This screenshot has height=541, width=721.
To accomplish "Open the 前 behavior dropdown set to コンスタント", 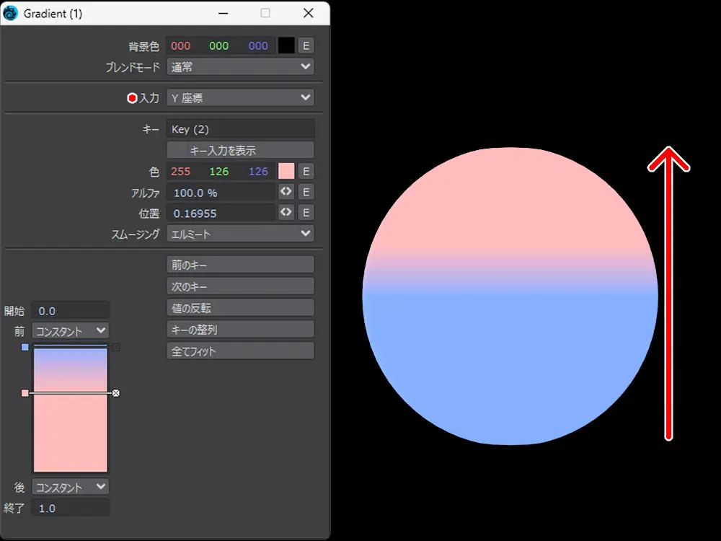I will pyautogui.click(x=71, y=331).
